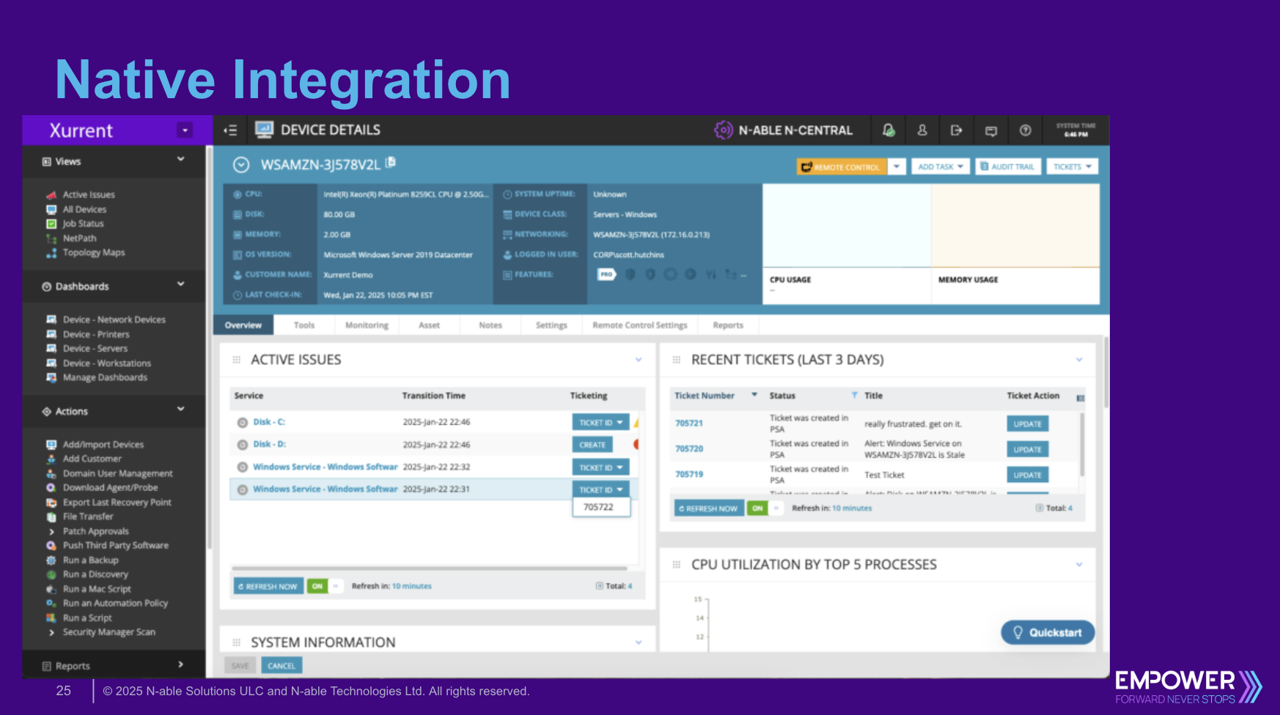Sort by Ticket Number column arrow
The height and width of the screenshot is (715, 1280).
tap(754, 396)
